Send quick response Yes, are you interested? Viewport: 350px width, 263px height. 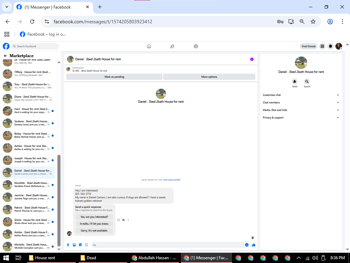click(94, 217)
